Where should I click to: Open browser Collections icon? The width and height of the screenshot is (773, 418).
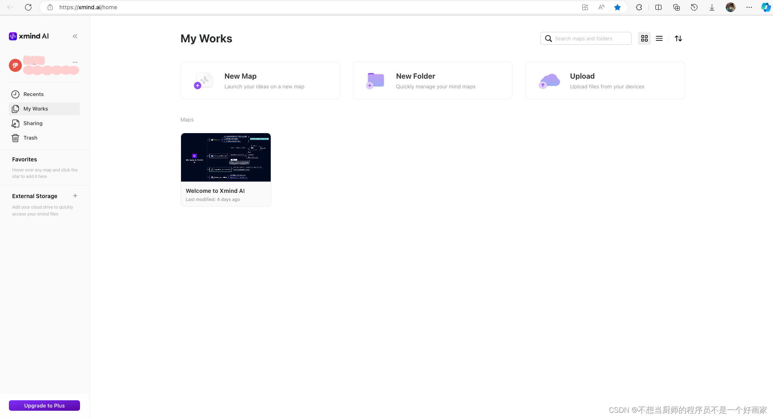[x=676, y=7]
